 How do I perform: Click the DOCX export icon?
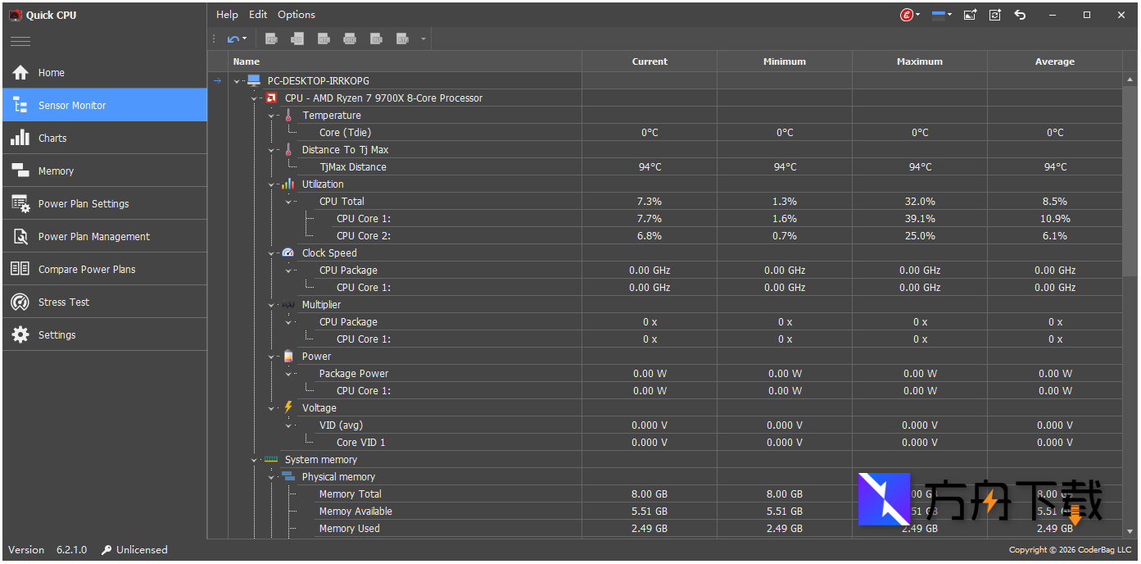tap(350, 39)
